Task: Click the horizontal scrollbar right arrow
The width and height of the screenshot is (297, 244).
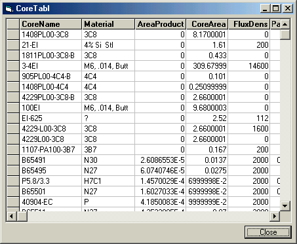Action: 275,217
